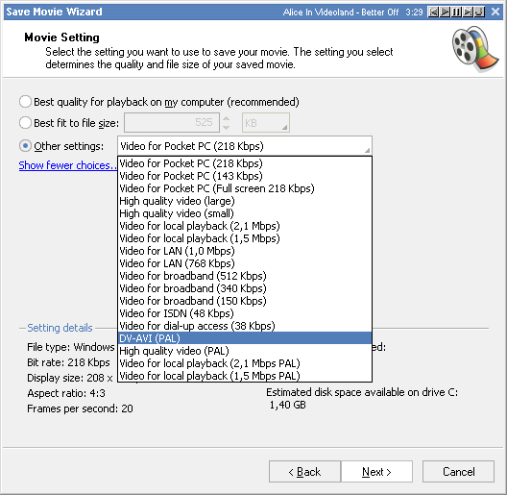Click the play button in title bar
507x495 pixels.
[x=445, y=12]
